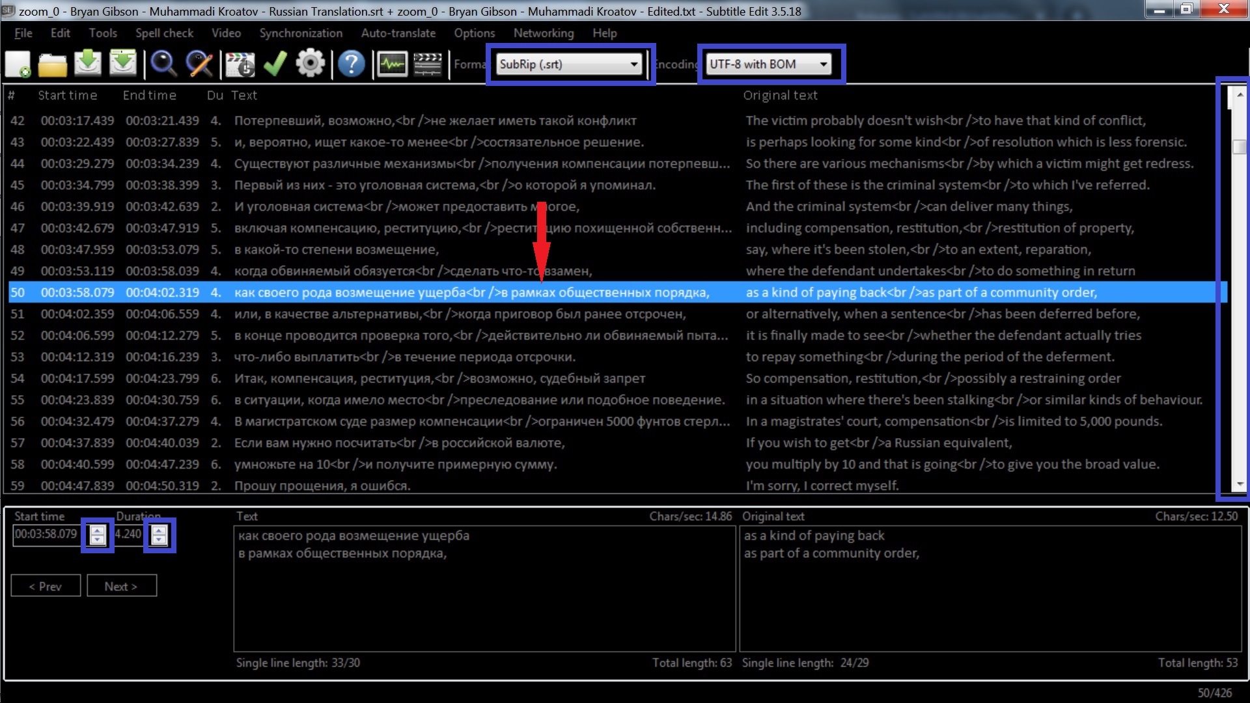1250x703 pixels.
Task: Open Settings via the gear icon
Action: point(311,64)
